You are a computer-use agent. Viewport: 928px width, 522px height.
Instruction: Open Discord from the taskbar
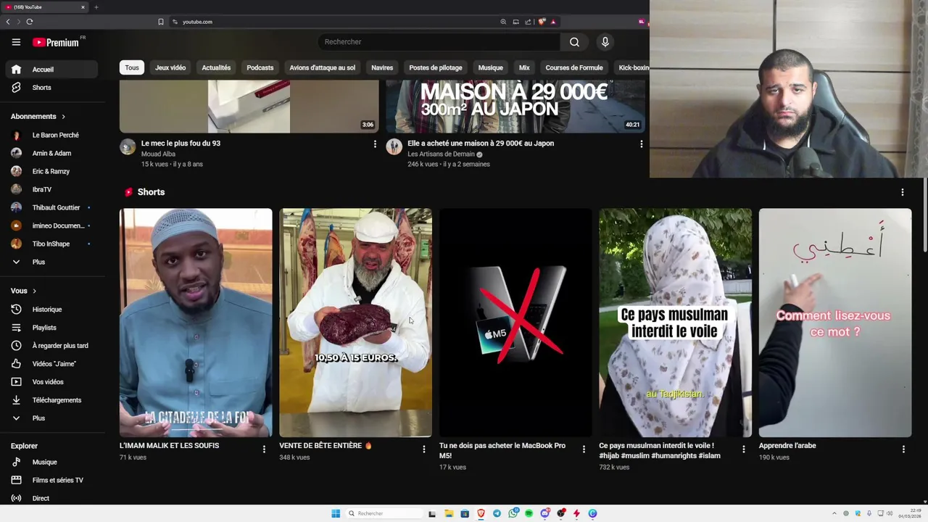click(544, 513)
